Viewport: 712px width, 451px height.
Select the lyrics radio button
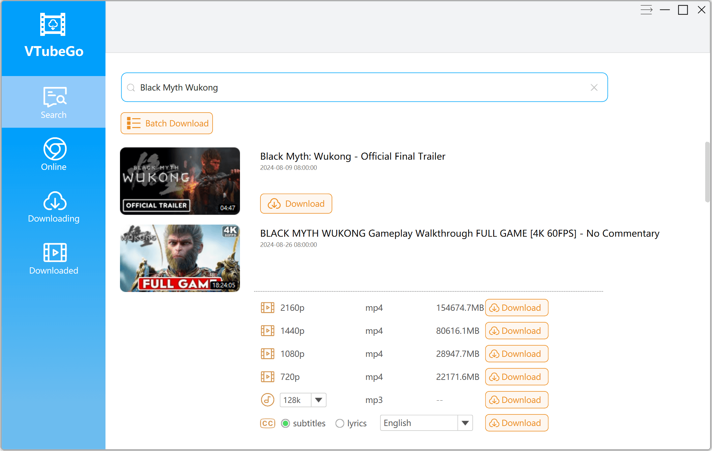coord(340,423)
